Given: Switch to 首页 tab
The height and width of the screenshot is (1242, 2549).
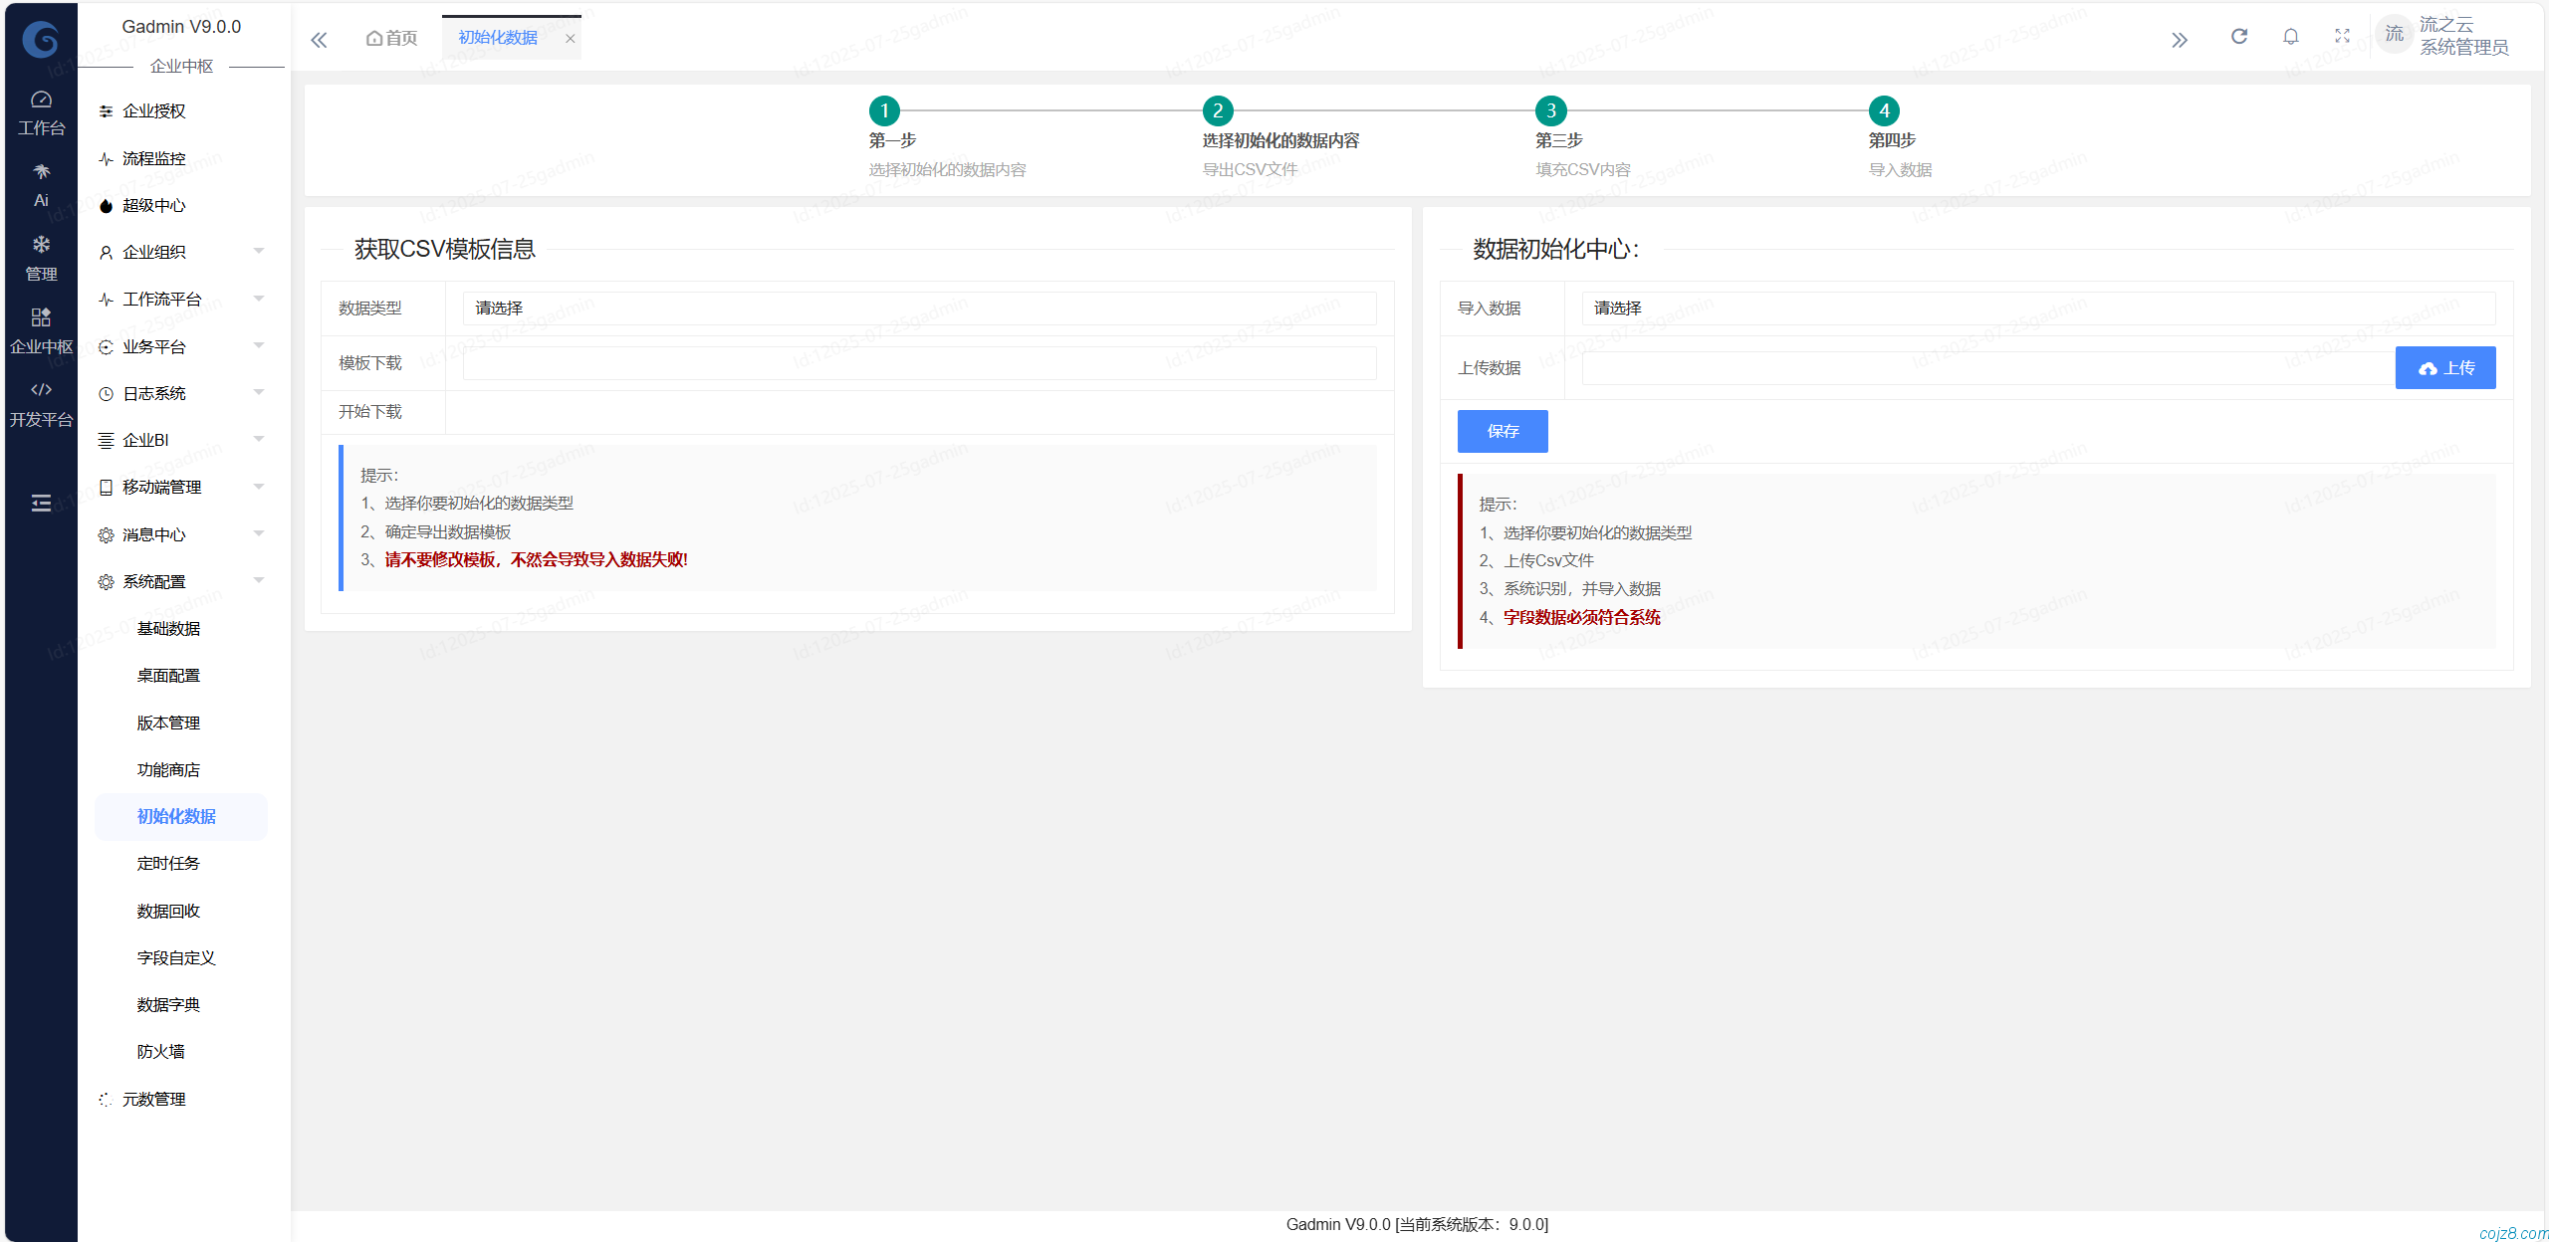Looking at the screenshot, I should pos(391,38).
